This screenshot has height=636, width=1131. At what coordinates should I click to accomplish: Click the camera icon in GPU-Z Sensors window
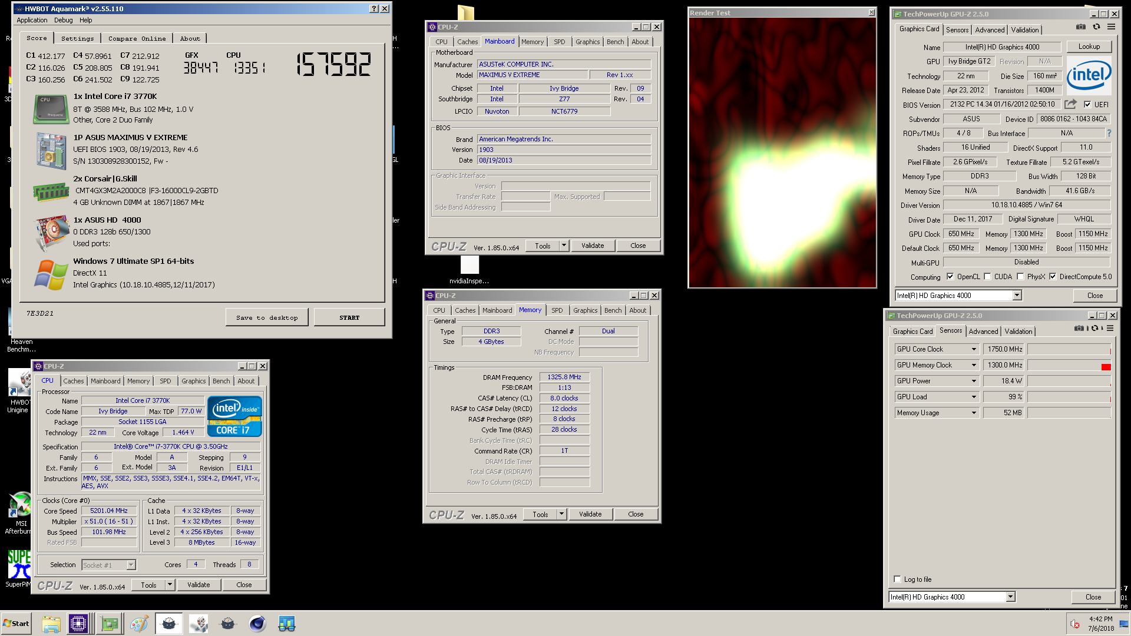[1079, 329]
